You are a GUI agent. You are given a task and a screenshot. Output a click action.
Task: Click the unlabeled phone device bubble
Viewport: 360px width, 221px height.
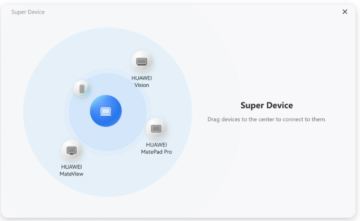pos(81,88)
